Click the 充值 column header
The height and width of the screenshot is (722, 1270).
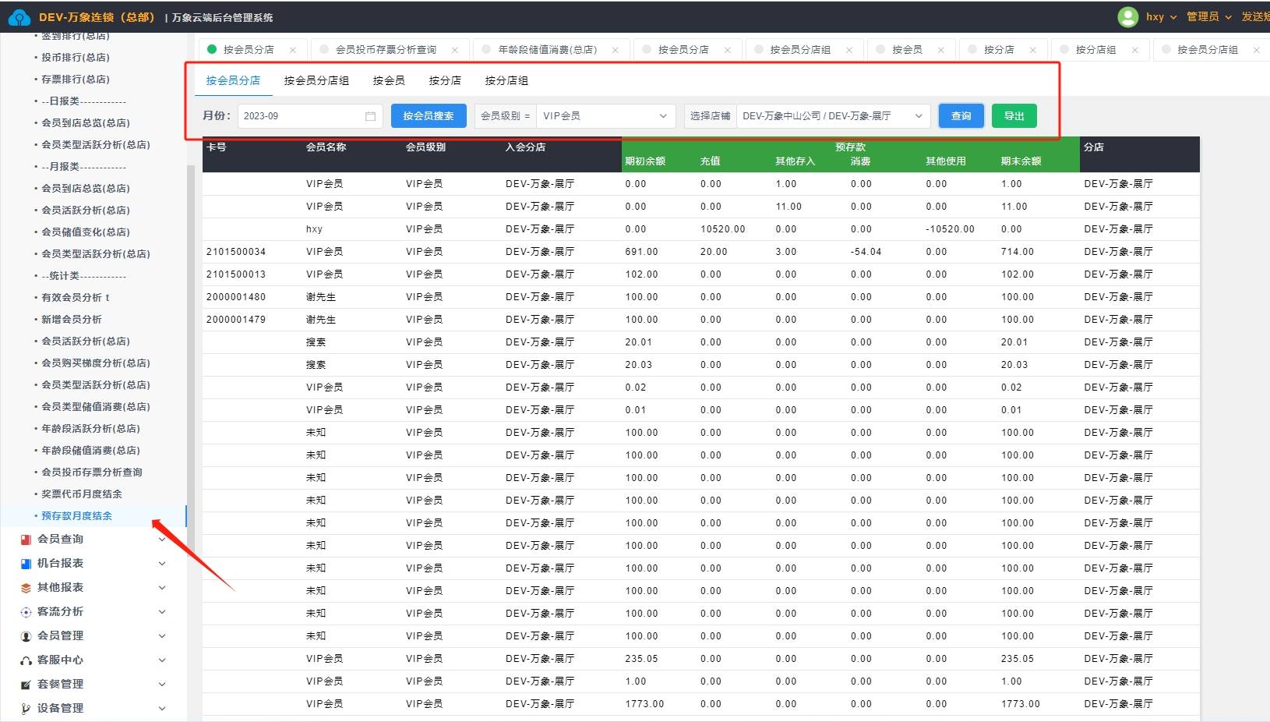(710, 161)
